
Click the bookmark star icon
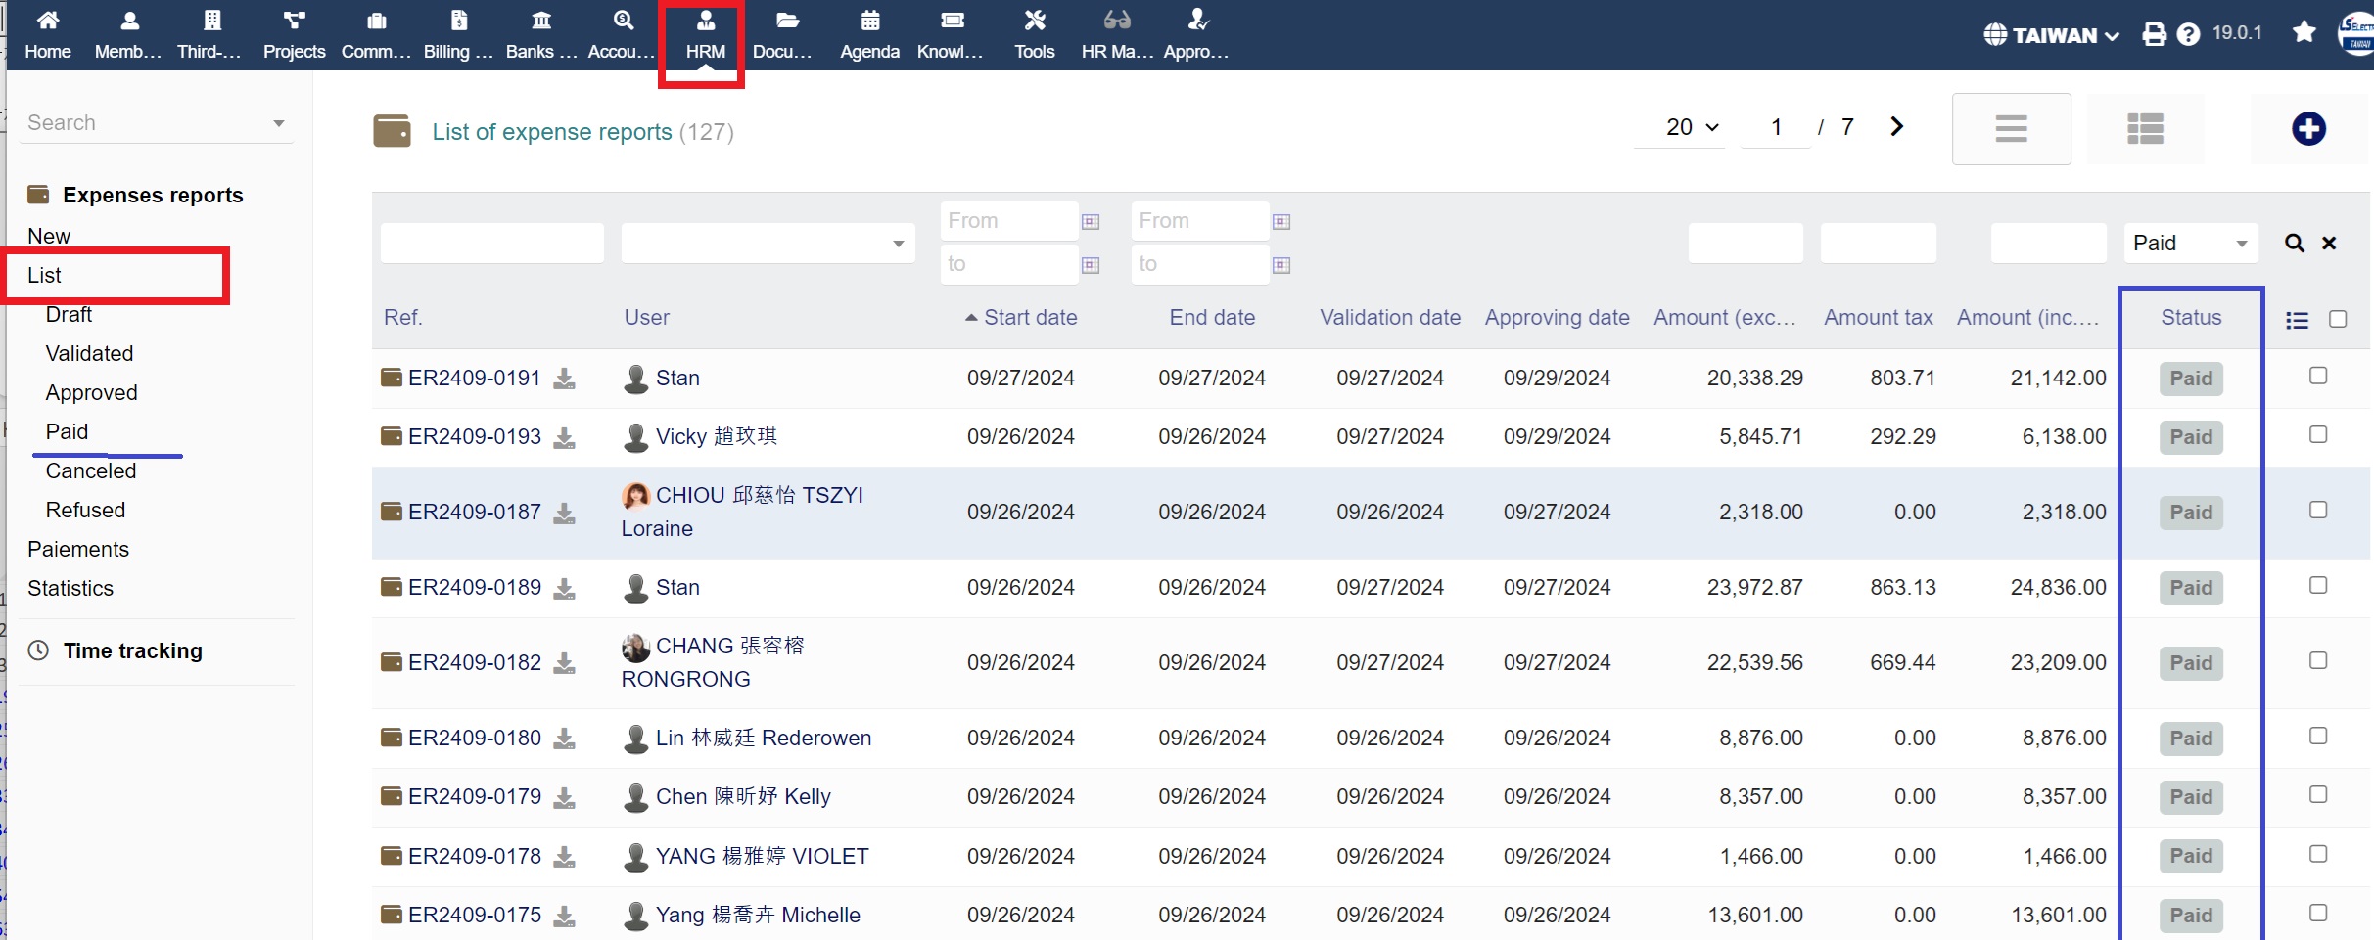(x=2304, y=33)
